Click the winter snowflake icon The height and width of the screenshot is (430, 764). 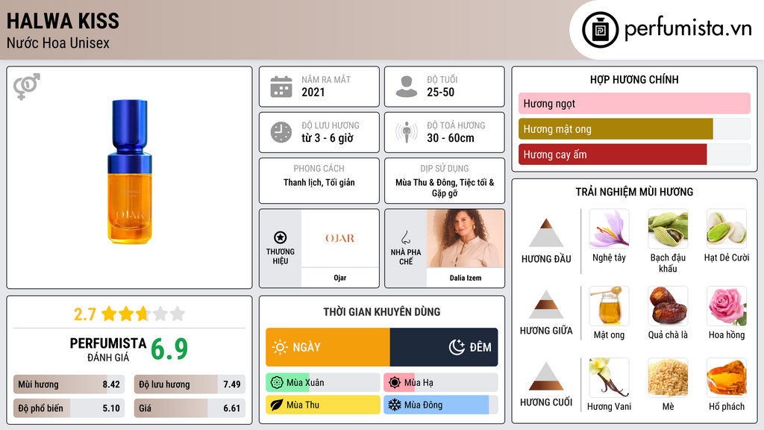[x=395, y=405]
